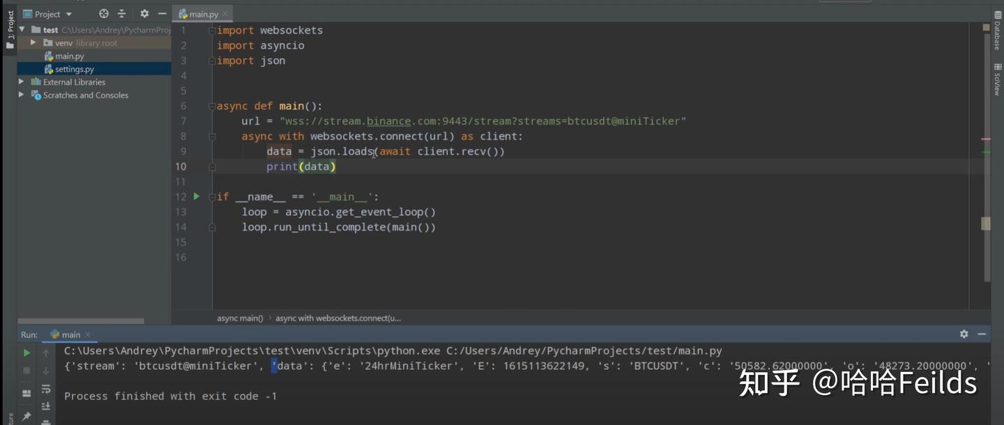The image size is (1004, 425).
Task: Click the 'async main()' breadcrumb
Action: tap(240, 318)
